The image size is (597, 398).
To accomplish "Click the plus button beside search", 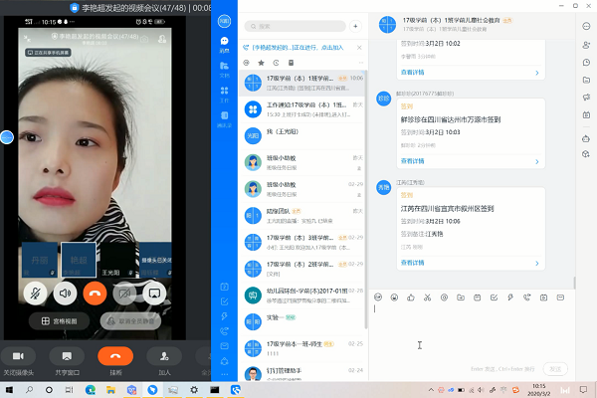I will [355, 26].
